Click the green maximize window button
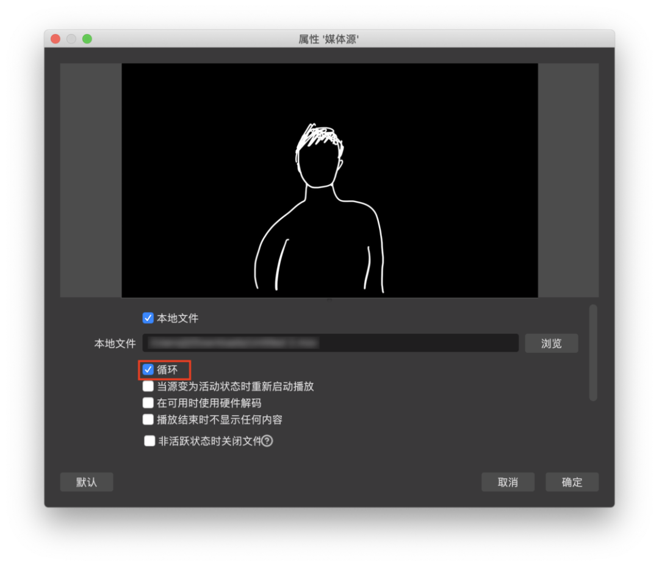This screenshot has width=659, height=566. (x=87, y=39)
